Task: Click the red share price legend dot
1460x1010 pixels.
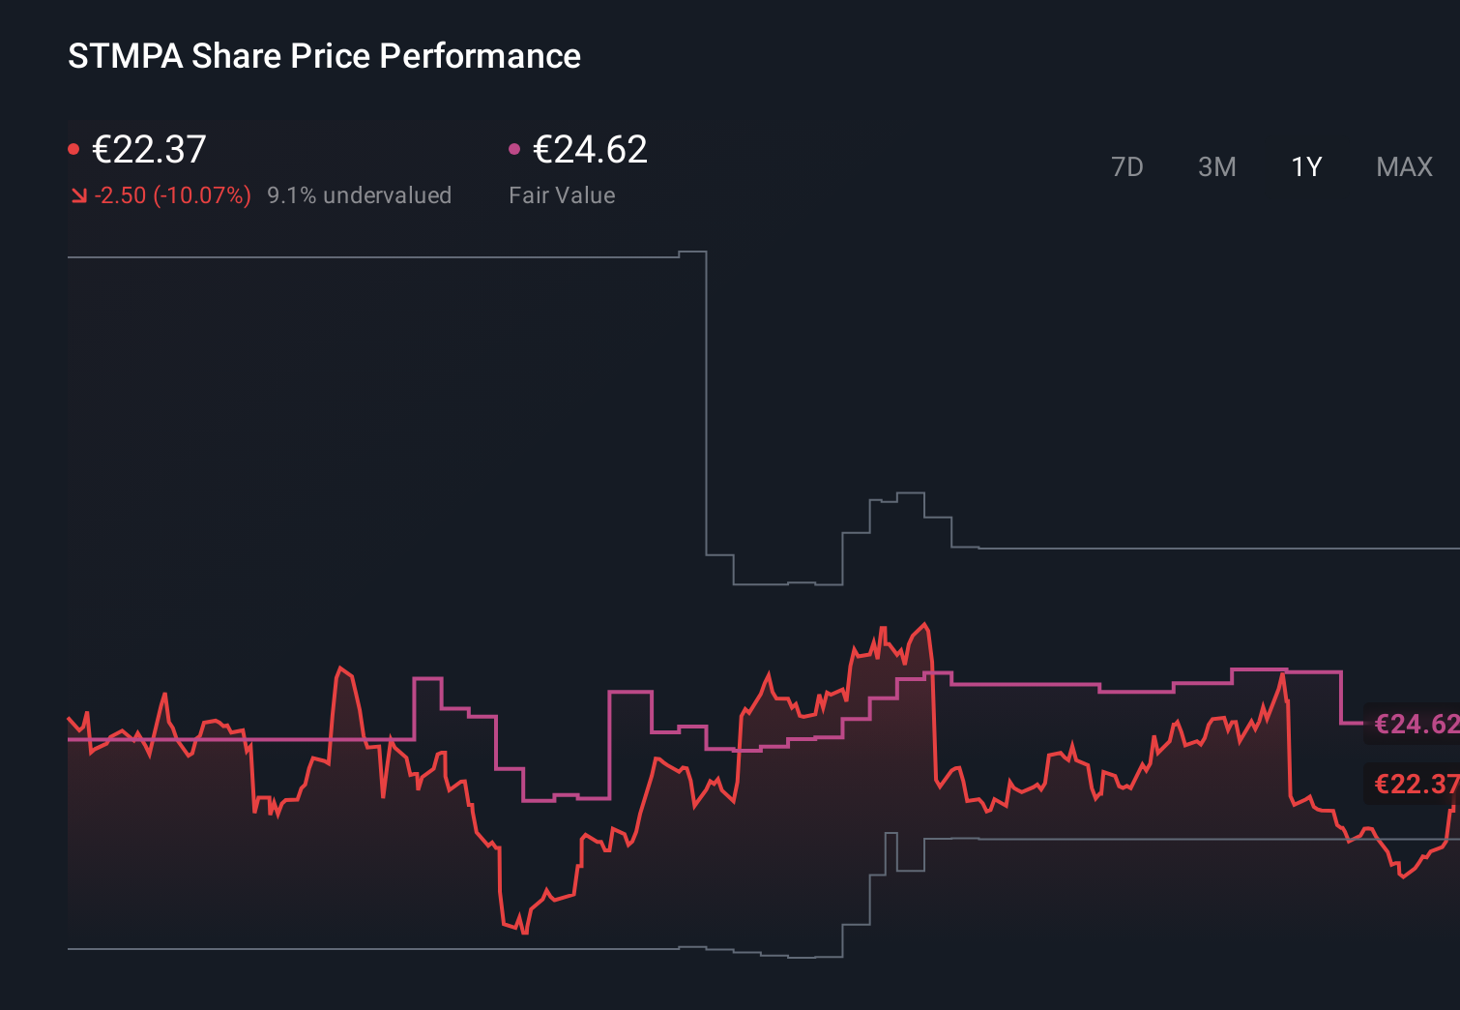Action: [73, 149]
